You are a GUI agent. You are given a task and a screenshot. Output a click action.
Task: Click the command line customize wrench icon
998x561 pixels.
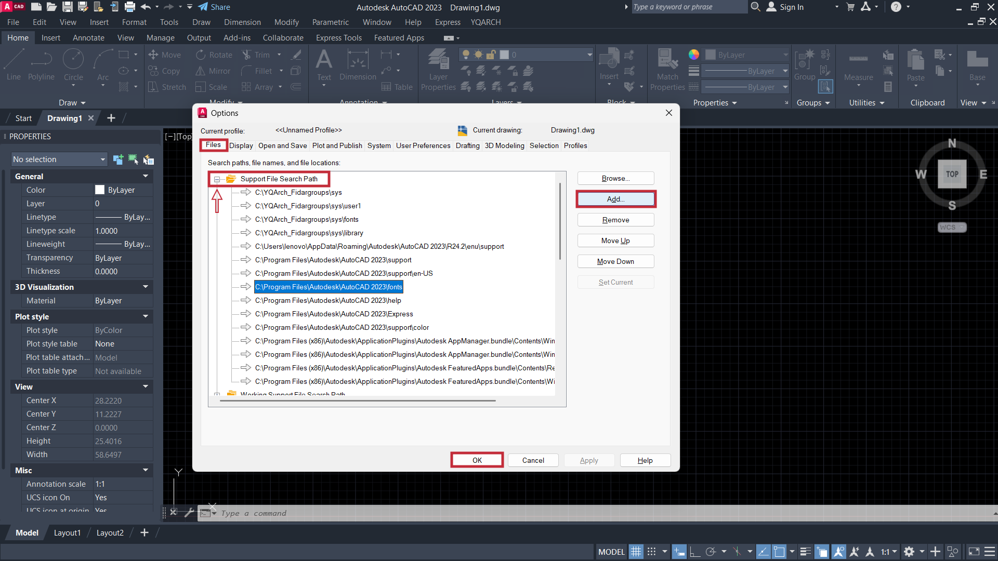pyautogui.click(x=189, y=513)
